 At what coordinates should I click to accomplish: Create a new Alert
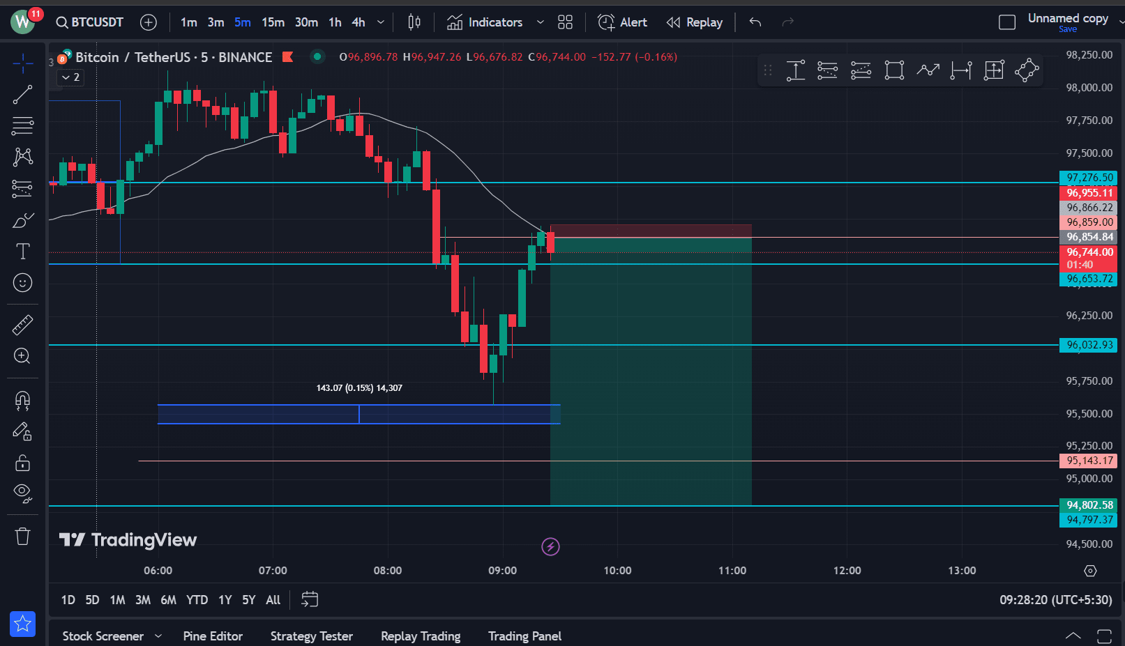coord(622,22)
